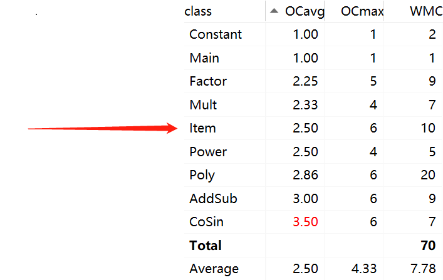Viewport: 443px width, 280px height.
Task: Select the Constant class row
Action: (313, 34)
